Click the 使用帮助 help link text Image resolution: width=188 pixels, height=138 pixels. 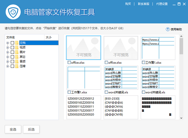click(176, 29)
